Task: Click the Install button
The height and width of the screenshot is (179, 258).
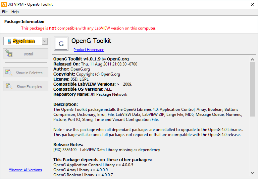Action: click(26, 53)
